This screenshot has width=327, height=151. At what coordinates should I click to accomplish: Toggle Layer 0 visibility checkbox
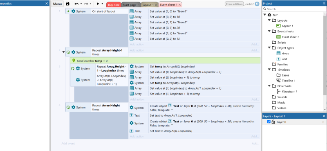[x=269, y=122]
